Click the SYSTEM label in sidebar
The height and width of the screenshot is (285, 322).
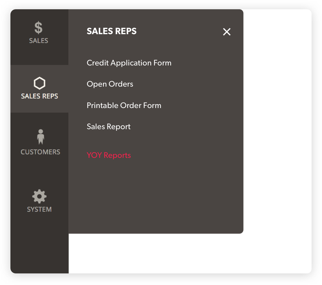tap(39, 209)
